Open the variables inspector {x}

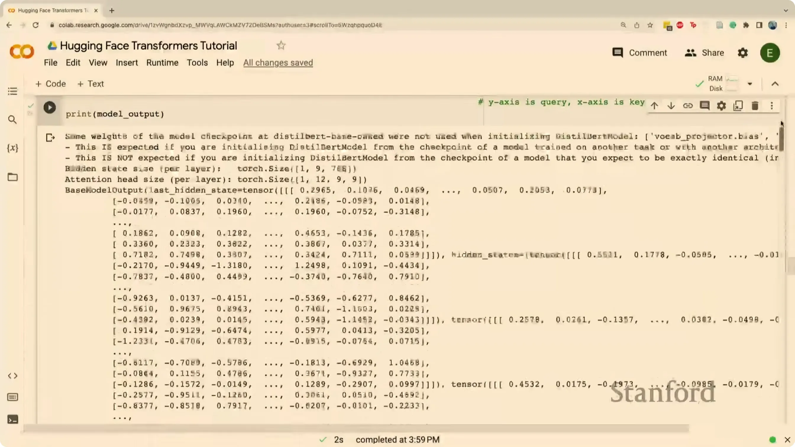coord(12,148)
